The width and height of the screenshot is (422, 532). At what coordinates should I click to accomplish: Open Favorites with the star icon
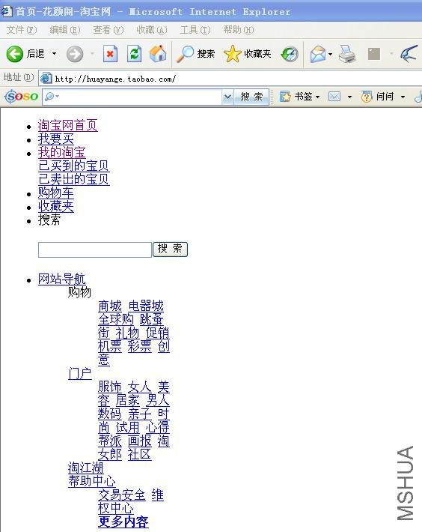pos(233,54)
